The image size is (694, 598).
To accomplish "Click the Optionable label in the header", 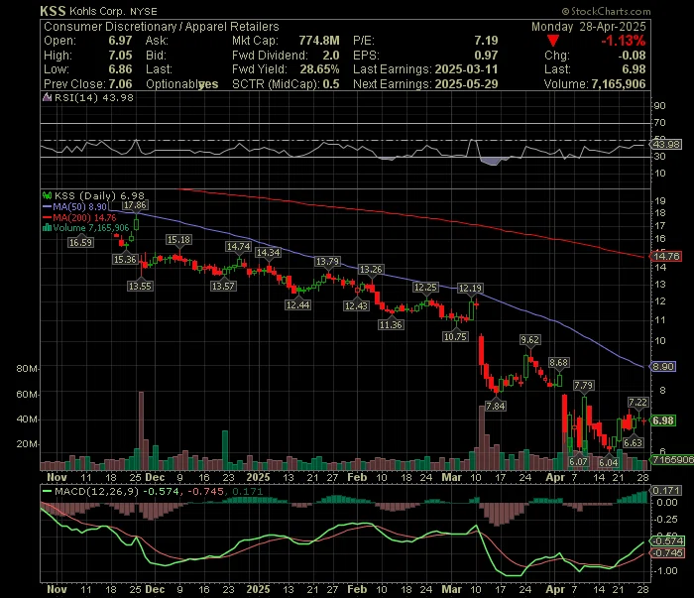I will (173, 84).
